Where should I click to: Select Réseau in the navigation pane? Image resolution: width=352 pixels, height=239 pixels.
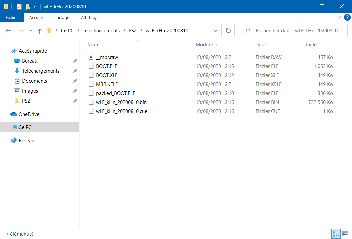point(26,141)
